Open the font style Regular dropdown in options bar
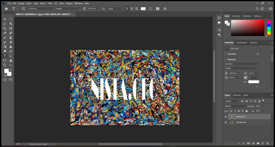The image size is (275, 147). pyautogui.click(x=79, y=9)
